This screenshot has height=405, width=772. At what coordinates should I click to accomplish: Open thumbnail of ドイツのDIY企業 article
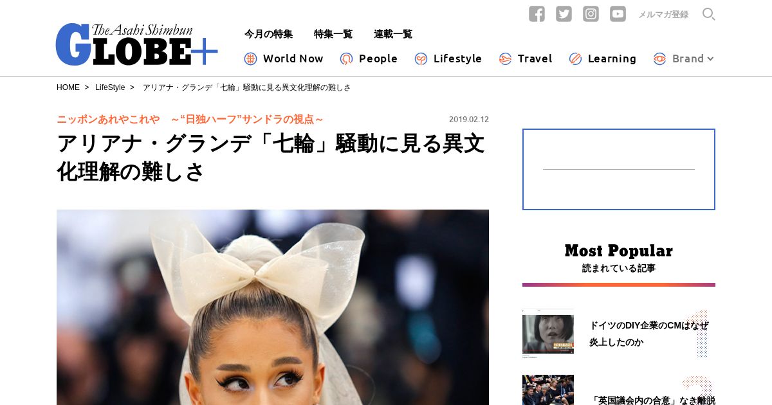548,334
